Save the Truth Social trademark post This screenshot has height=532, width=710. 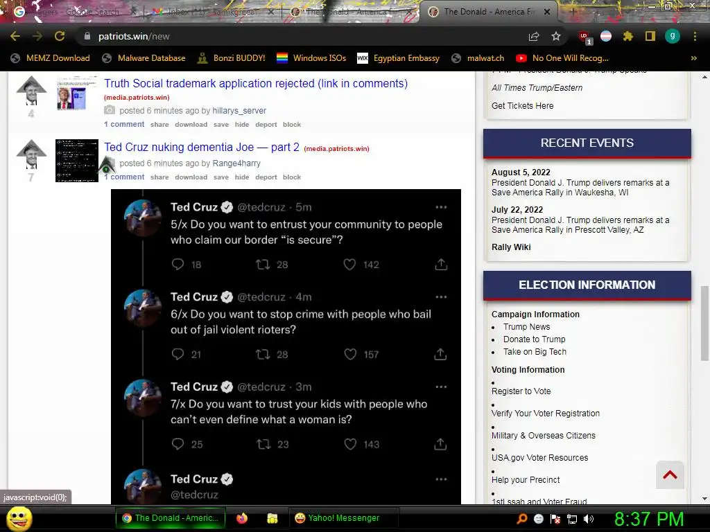(x=221, y=125)
